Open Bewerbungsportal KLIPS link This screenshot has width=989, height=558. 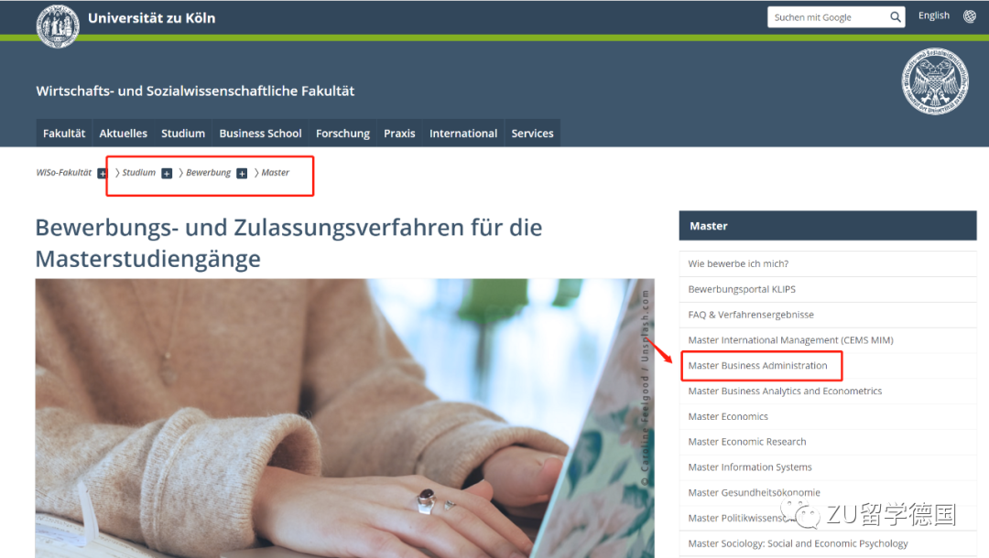tap(742, 289)
